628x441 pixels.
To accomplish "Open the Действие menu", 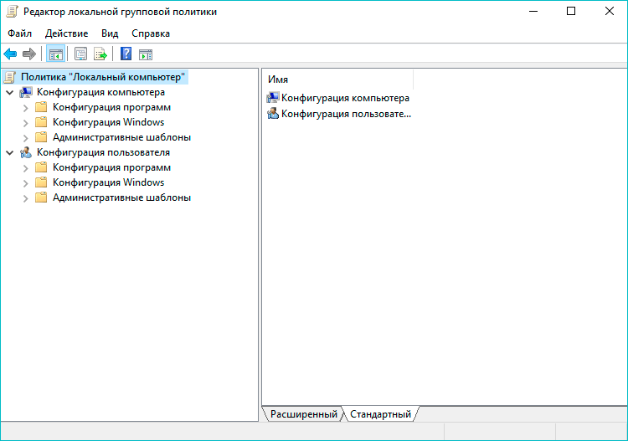I will 66,33.
